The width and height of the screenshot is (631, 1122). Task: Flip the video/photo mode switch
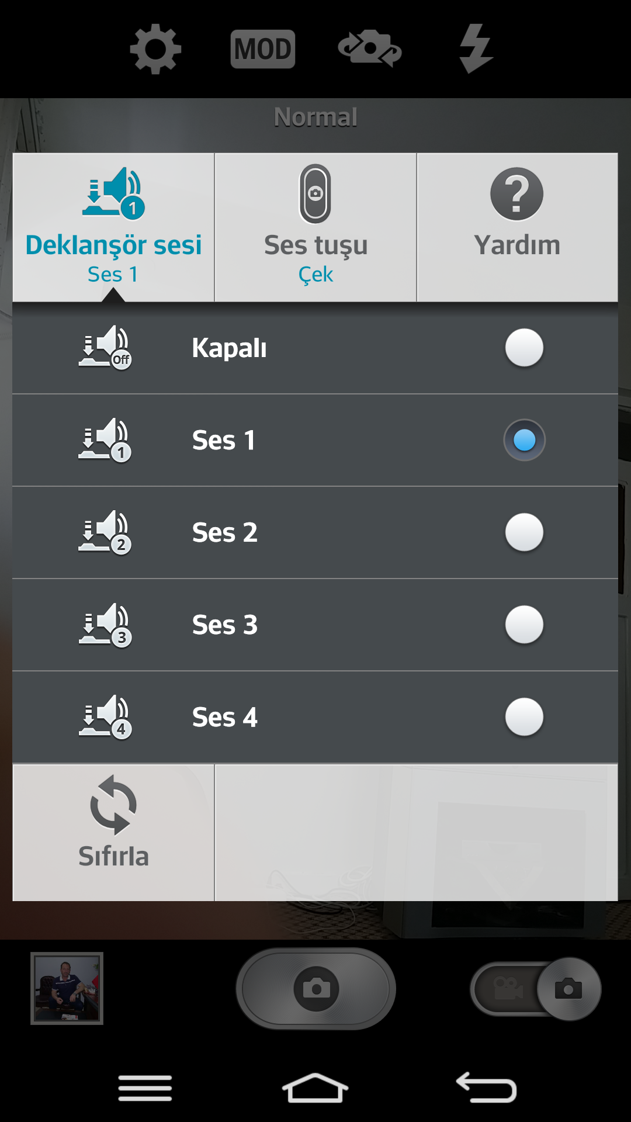click(x=535, y=989)
